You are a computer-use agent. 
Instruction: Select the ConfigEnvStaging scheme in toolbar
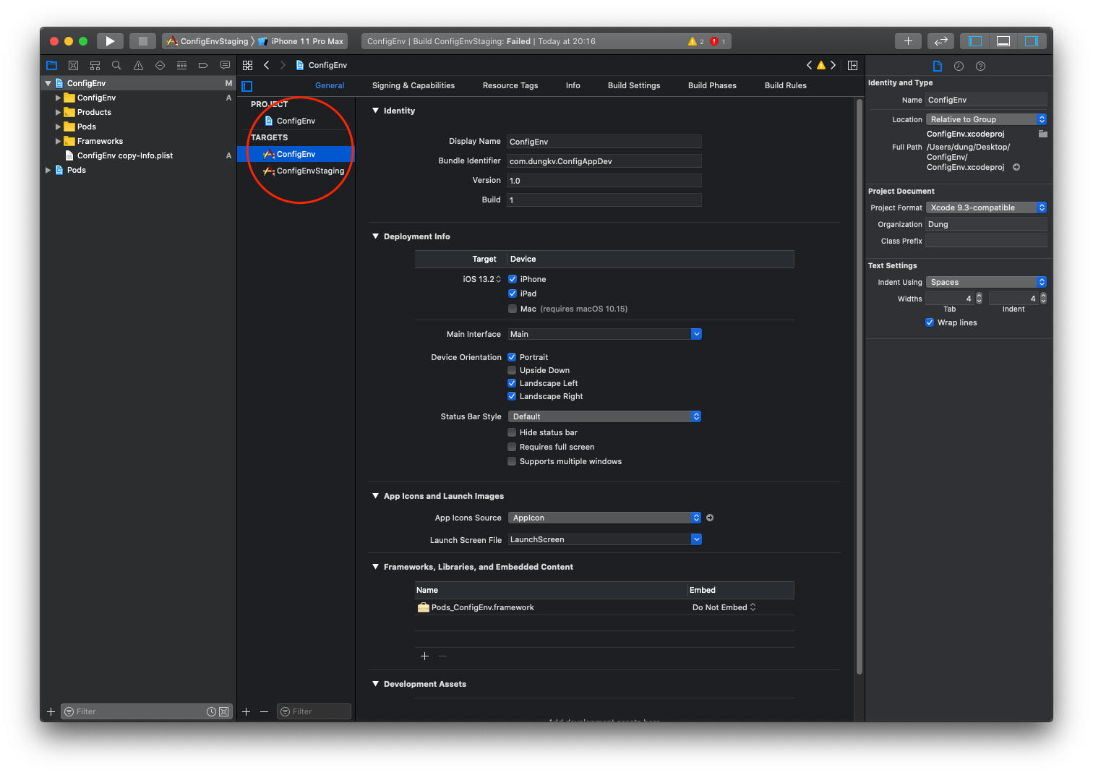tap(208, 41)
